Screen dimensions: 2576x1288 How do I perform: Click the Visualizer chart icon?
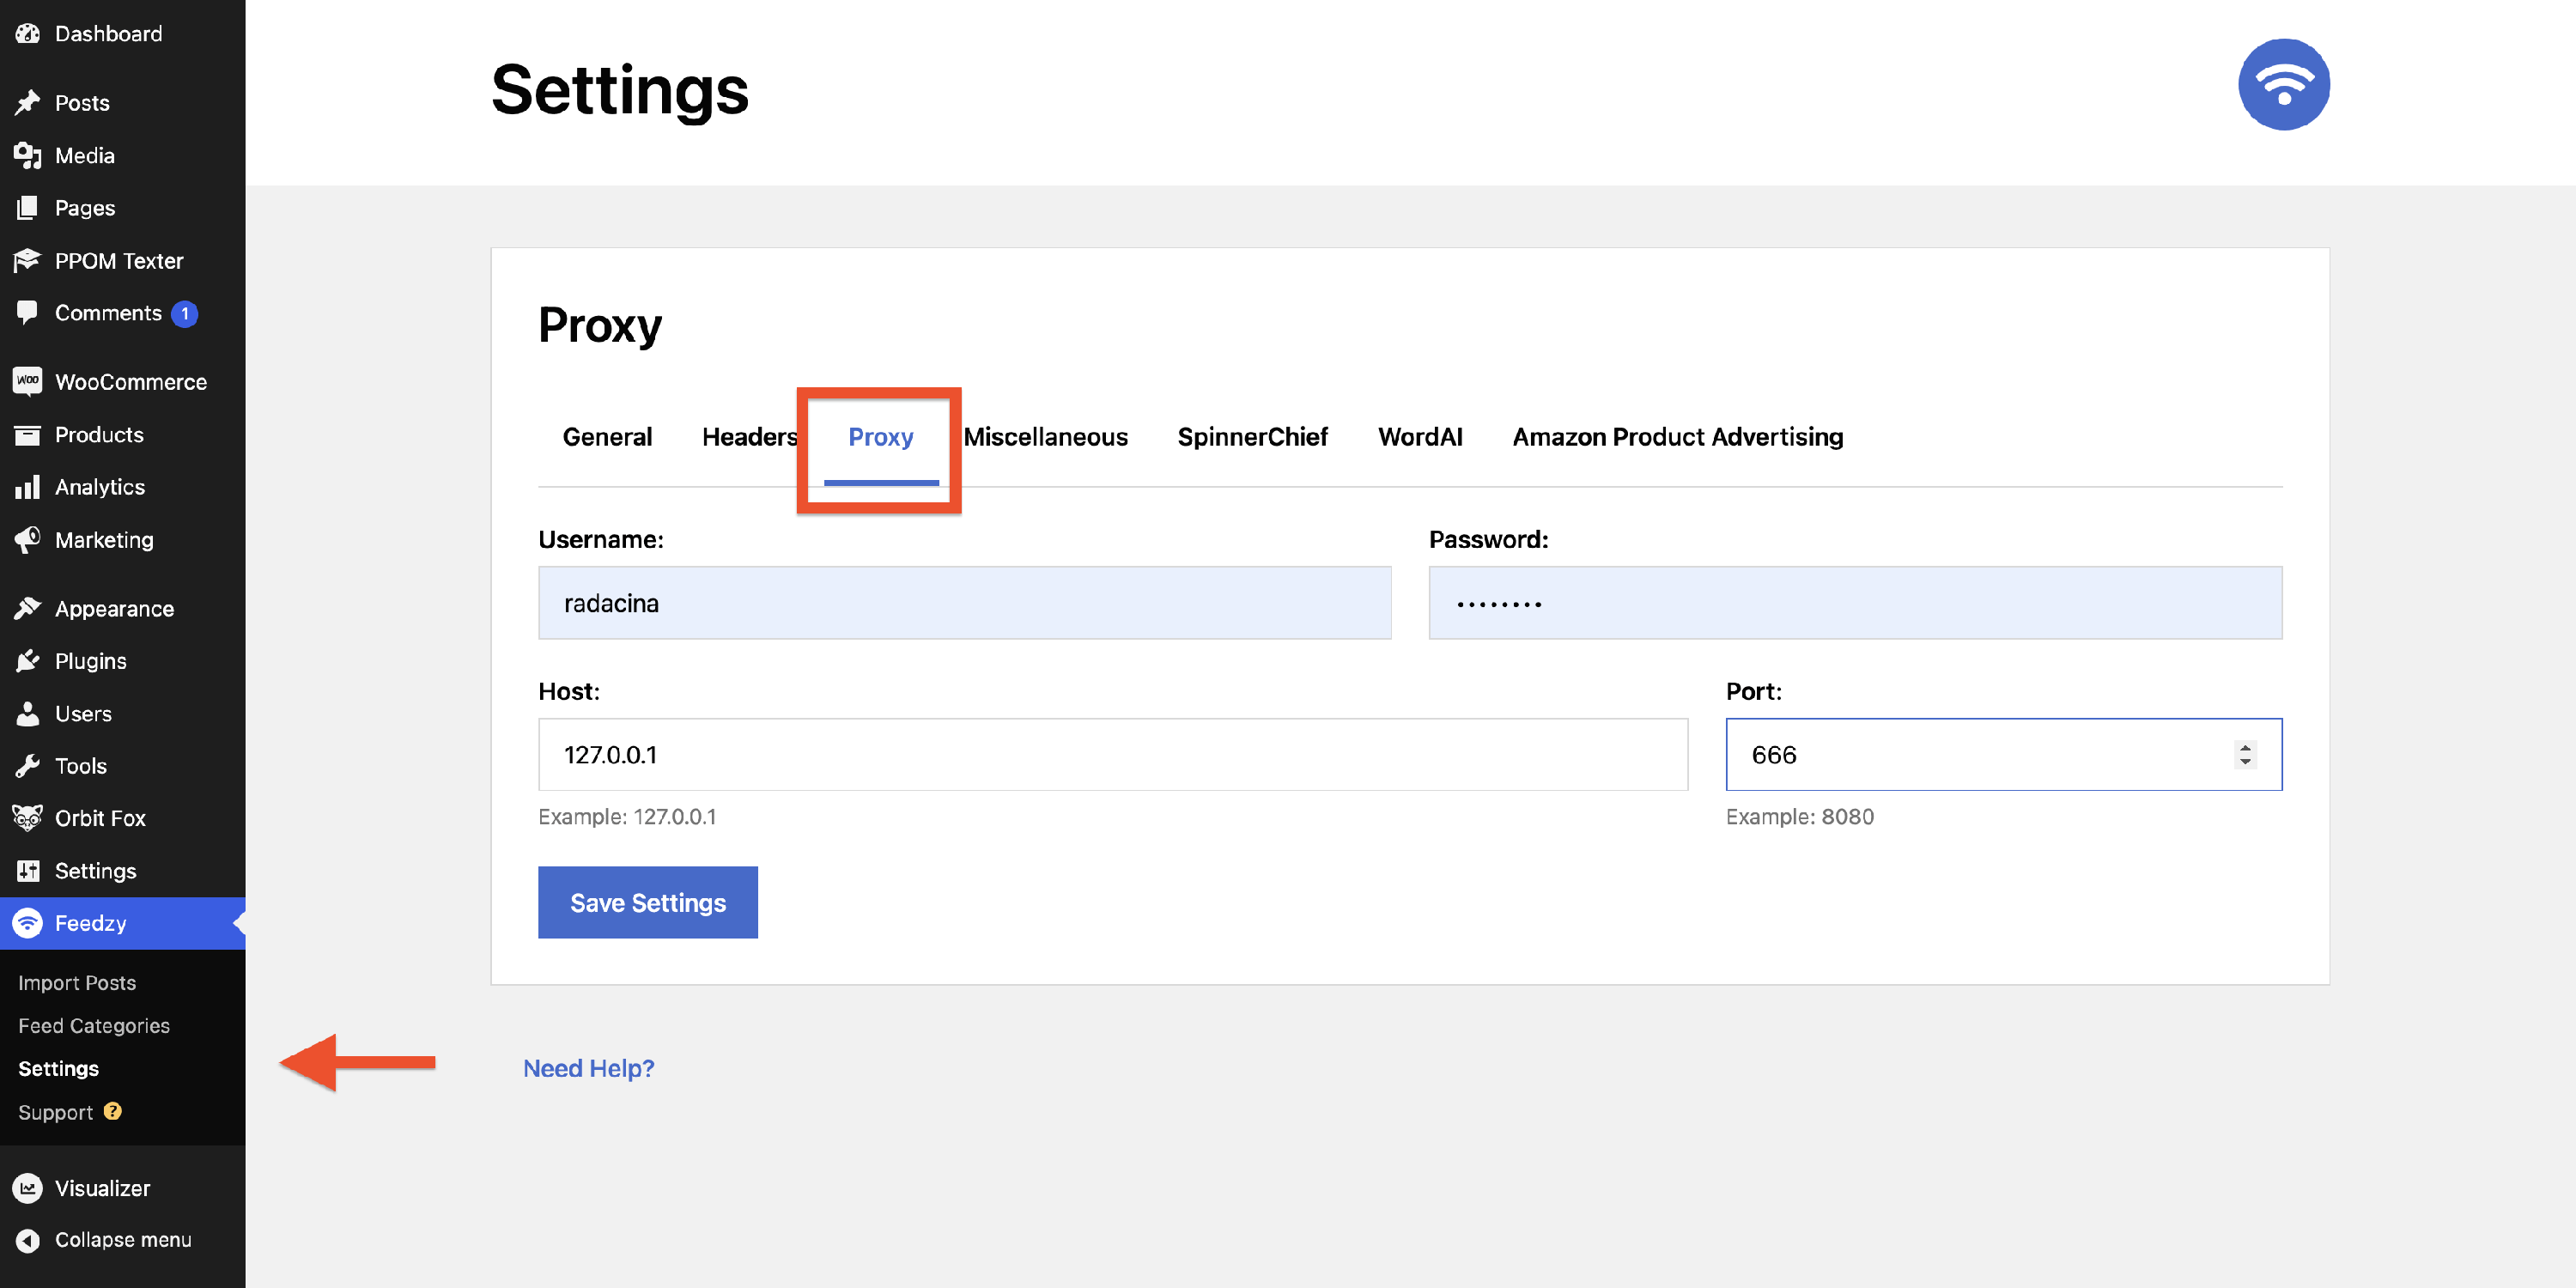(x=27, y=1188)
